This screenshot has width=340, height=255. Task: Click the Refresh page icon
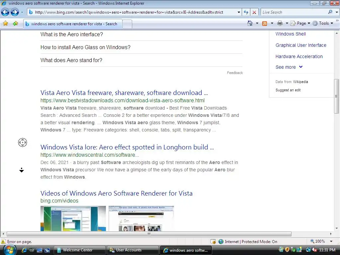(x=246, y=12)
